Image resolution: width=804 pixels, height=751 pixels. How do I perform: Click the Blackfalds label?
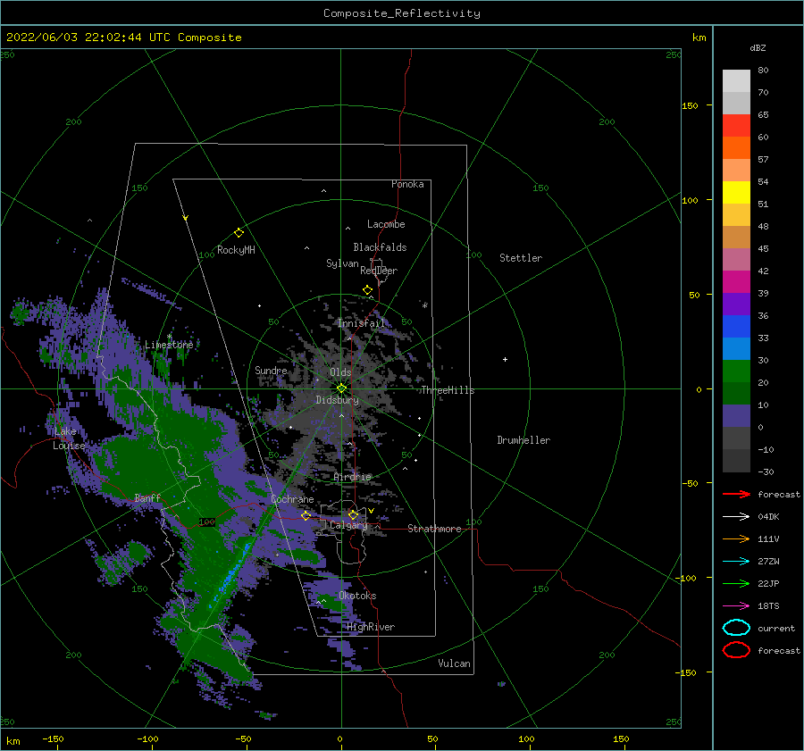(380, 247)
